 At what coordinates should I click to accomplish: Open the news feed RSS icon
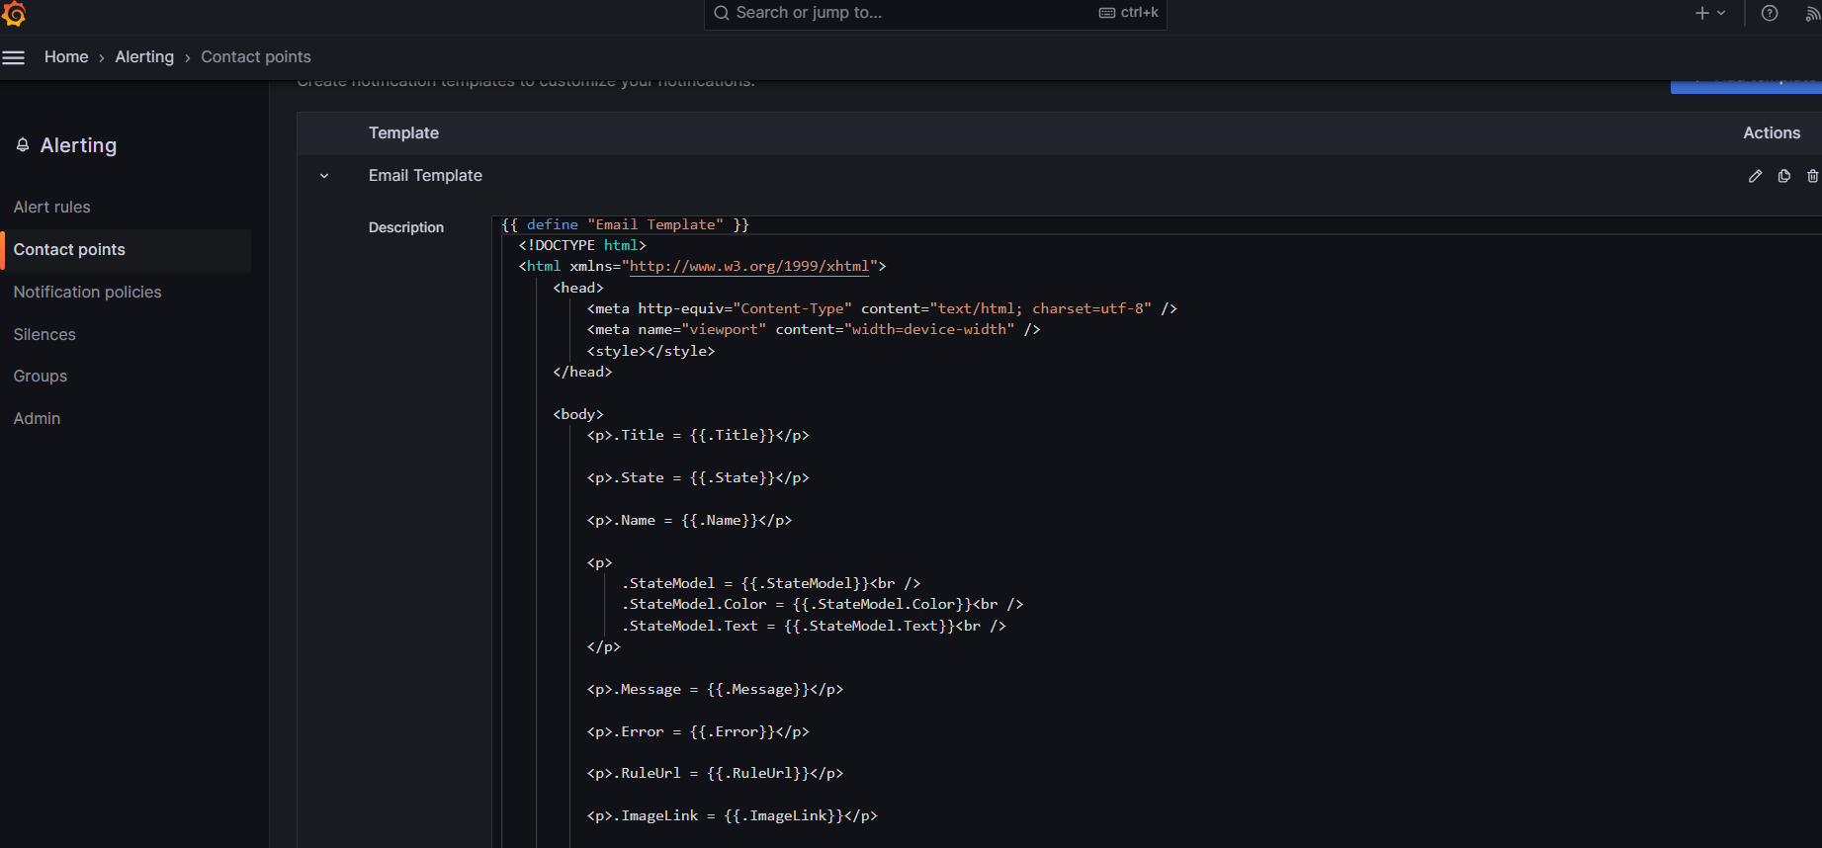[1813, 13]
